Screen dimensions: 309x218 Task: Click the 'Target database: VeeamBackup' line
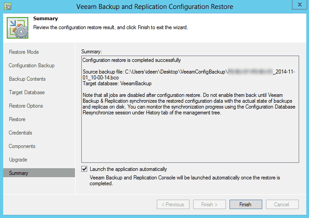pyautogui.click(x=117, y=83)
